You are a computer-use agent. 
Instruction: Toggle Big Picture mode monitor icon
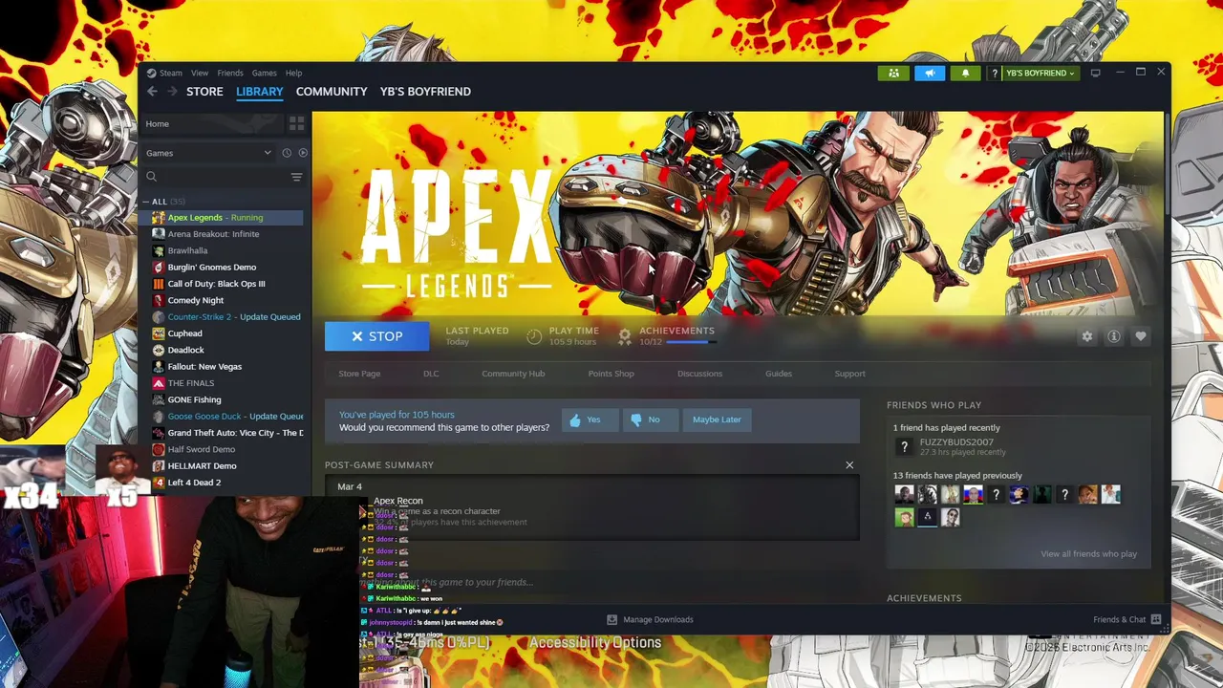click(1096, 73)
